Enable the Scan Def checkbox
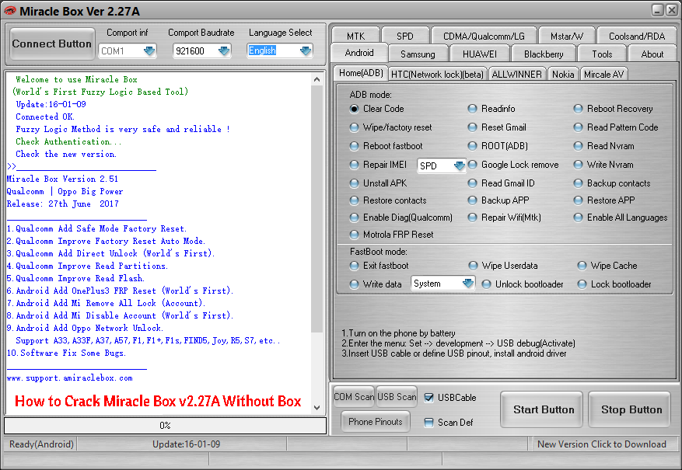 coord(428,422)
